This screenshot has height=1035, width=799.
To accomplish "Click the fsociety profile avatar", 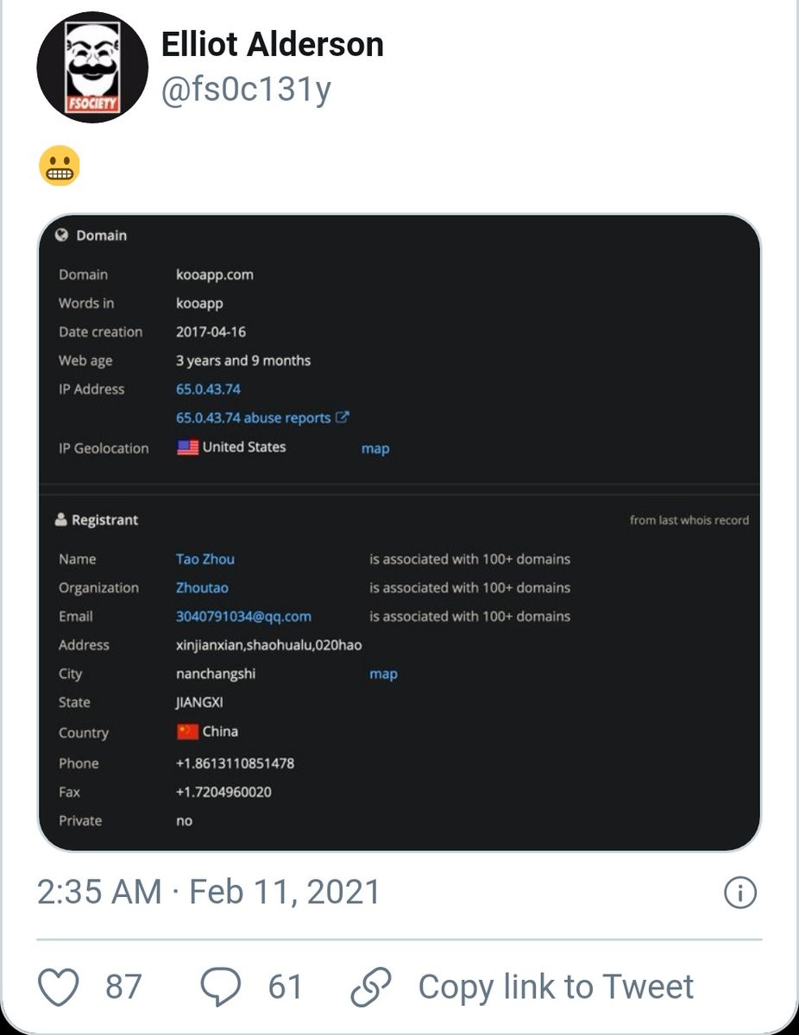I will pos(93,67).
